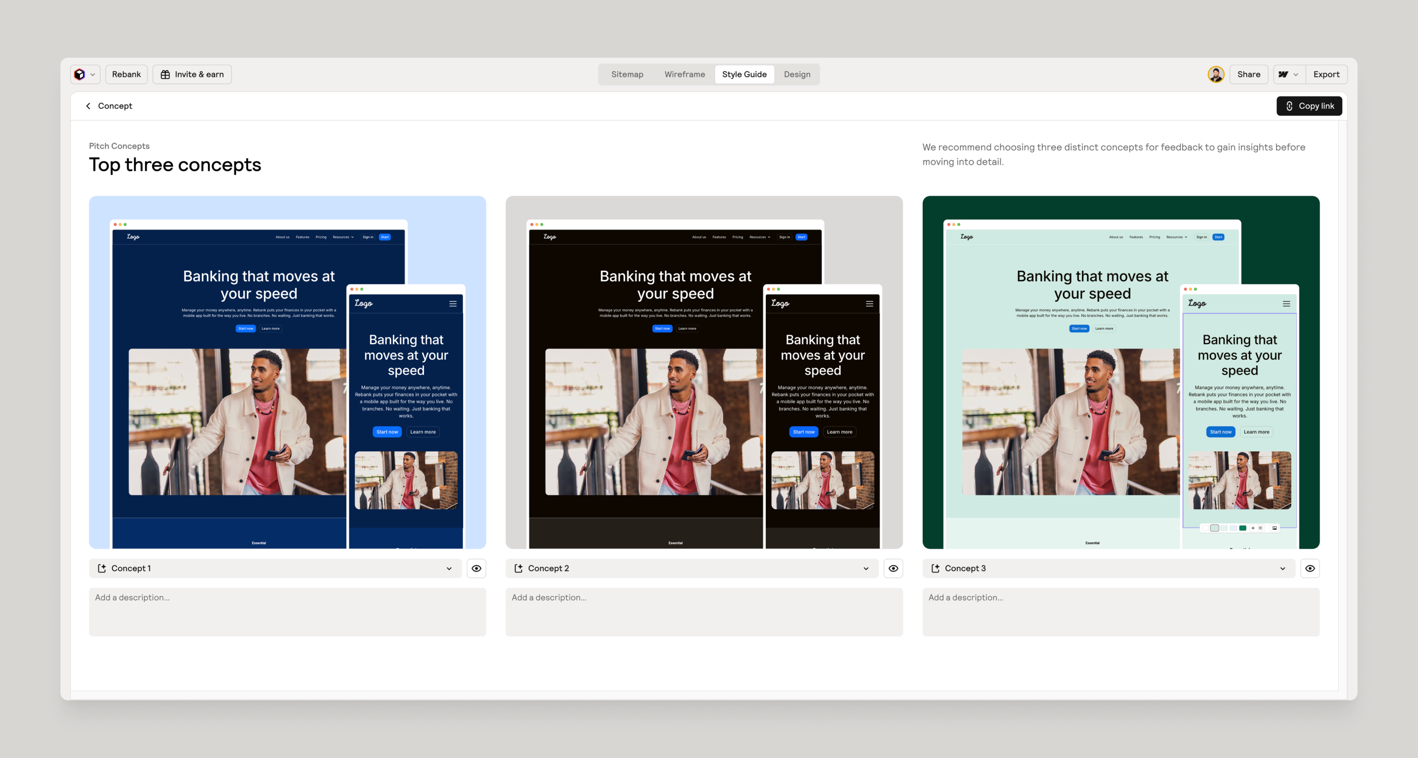Click Concept 1 description field
The image size is (1418, 758).
tap(287, 612)
